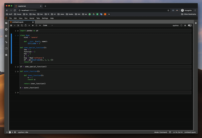Switch kernel via xpython name in toolbar

(x=176, y=26)
